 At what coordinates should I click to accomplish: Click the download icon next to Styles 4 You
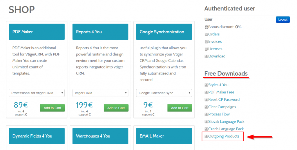[206, 85]
